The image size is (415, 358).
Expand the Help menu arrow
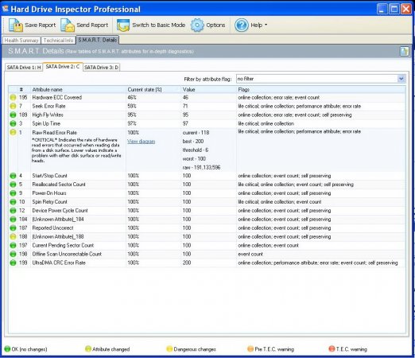(266, 25)
